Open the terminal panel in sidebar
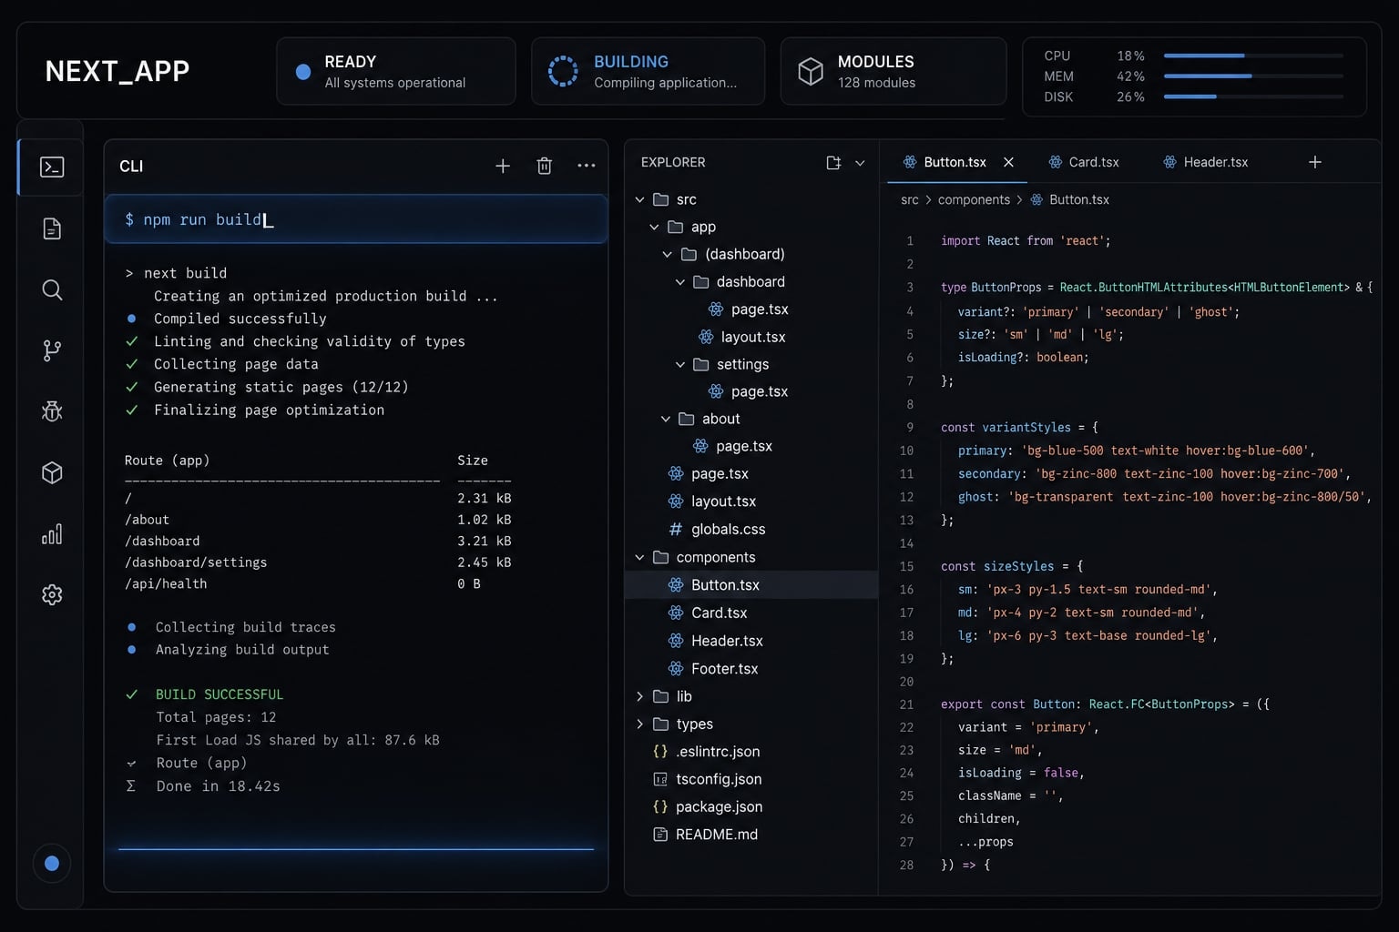This screenshot has height=932, width=1399. (52, 167)
